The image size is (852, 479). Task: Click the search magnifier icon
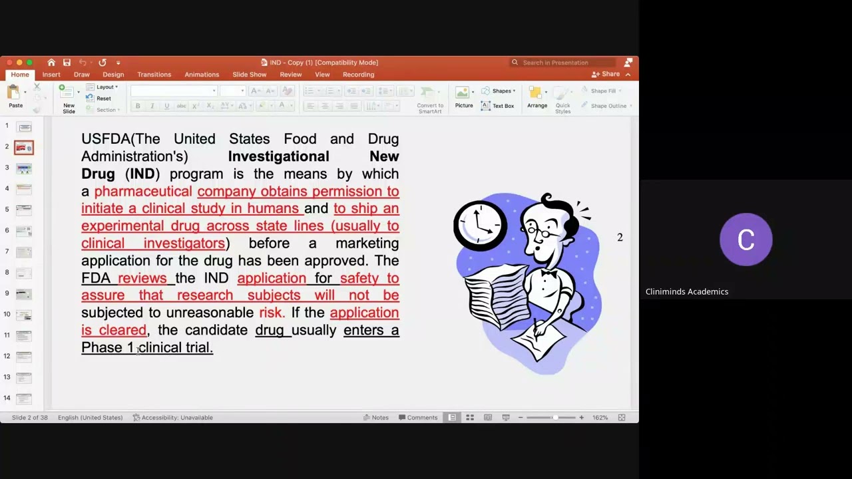(x=515, y=63)
